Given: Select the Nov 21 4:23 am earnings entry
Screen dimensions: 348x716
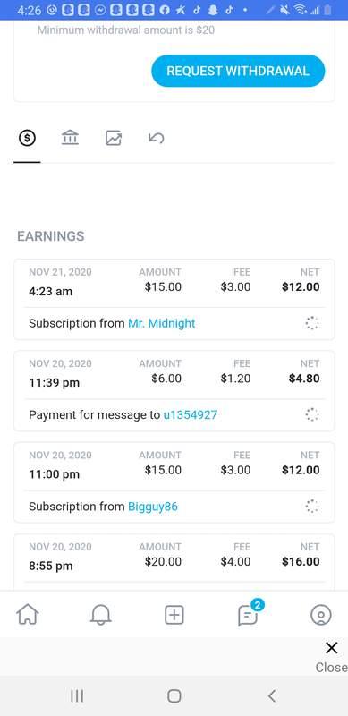Looking at the screenshot, I should click(x=174, y=300).
